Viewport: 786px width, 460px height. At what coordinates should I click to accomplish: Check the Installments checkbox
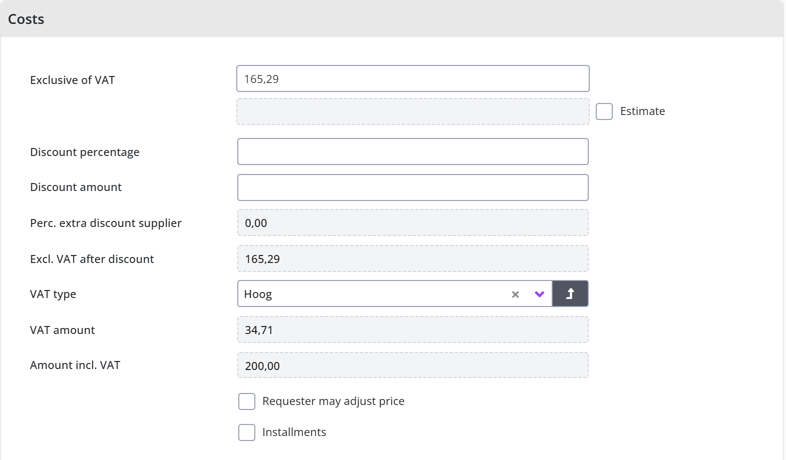[247, 432]
